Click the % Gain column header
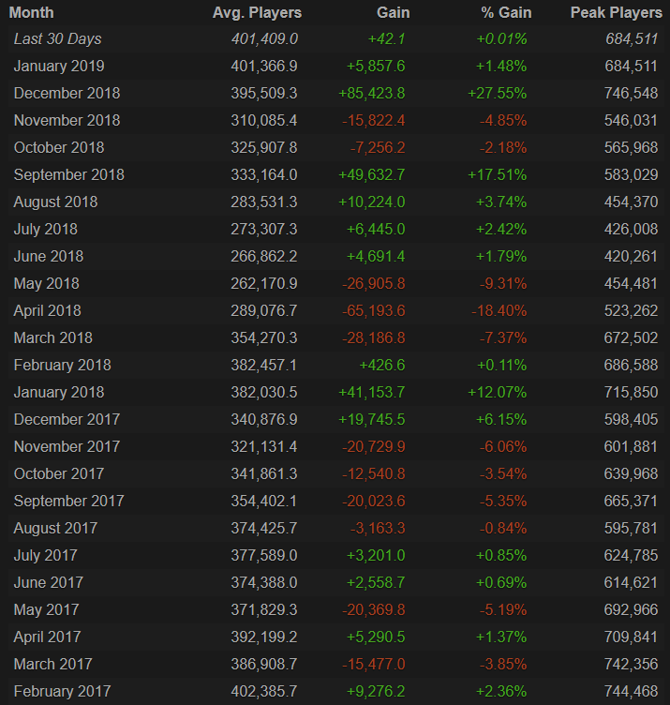This screenshot has height=705, width=670. pos(506,12)
